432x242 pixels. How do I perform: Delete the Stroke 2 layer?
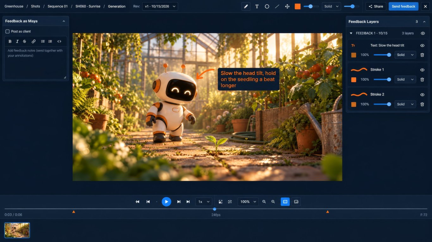tap(422, 104)
